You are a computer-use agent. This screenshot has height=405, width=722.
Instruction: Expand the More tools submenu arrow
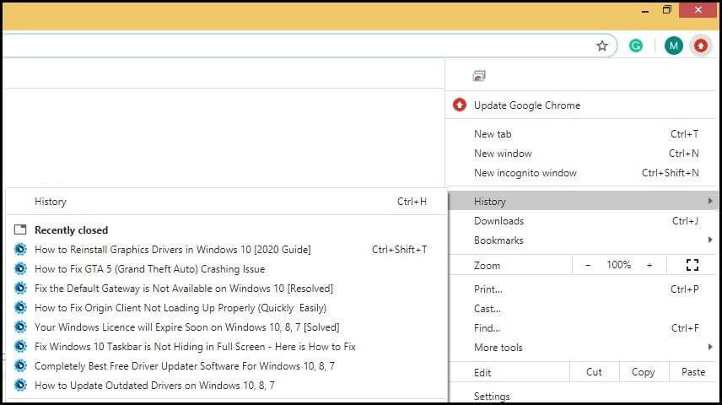click(710, 347)
